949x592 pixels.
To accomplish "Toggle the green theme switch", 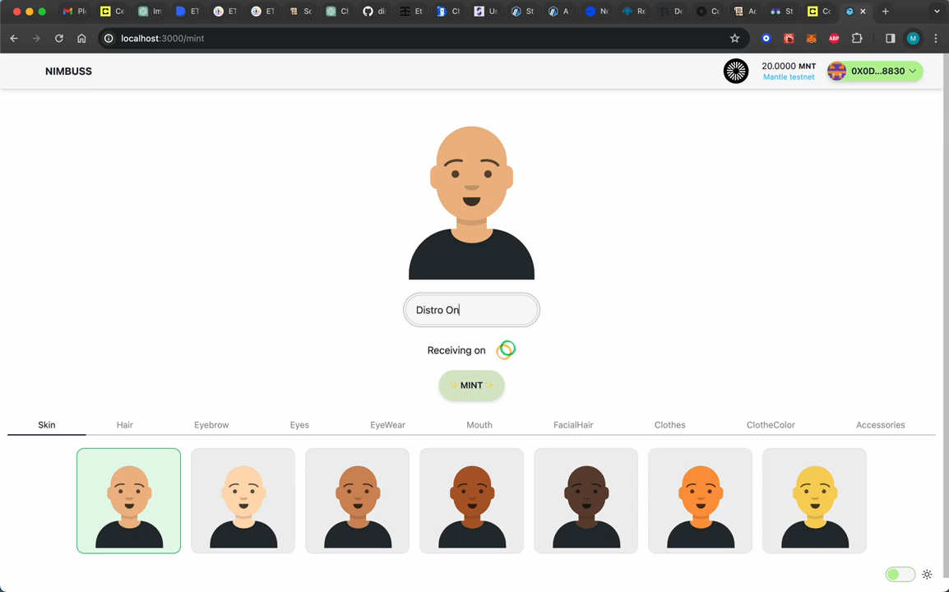I will pyautogui.click(x=900, y=575).
